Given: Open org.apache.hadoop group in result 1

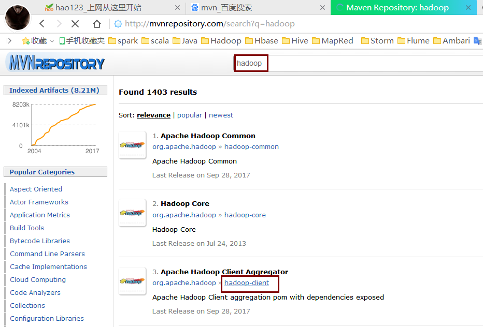Looking at the screenshot, I should tap(184, 147).
